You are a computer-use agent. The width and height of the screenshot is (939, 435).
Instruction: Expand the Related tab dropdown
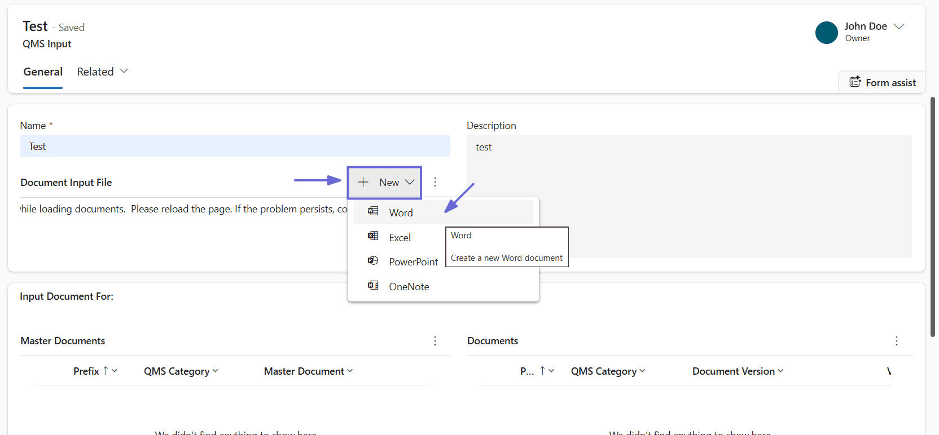(124, 71)
